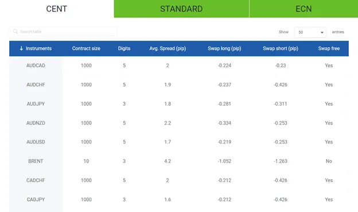Click AUDCAD swap short value -0.23
358x212 pixels.
pyautogui.click(x=281, y=65)
